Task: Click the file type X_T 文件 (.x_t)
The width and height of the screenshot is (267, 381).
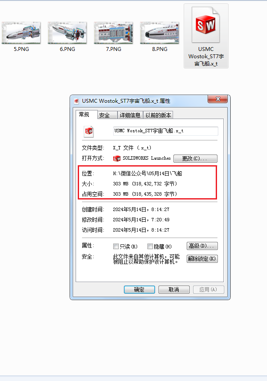Action: [132, 148]
